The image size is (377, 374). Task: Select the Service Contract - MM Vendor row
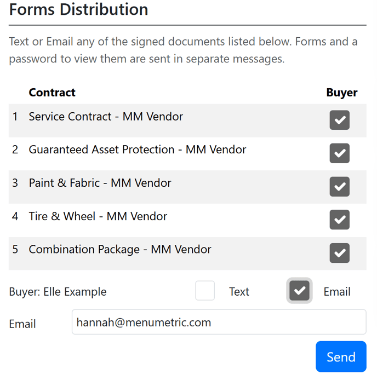[106, 117]
